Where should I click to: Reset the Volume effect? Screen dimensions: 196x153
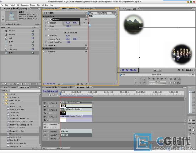coord(86,52)
